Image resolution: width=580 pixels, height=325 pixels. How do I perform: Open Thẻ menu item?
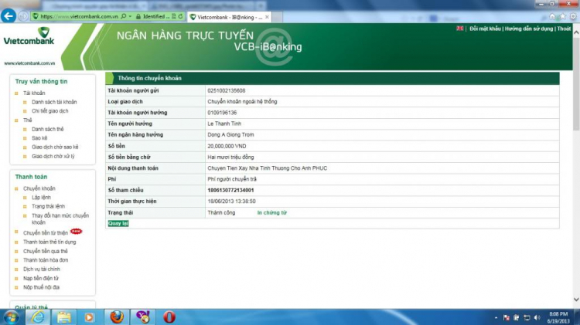(27, 120)
